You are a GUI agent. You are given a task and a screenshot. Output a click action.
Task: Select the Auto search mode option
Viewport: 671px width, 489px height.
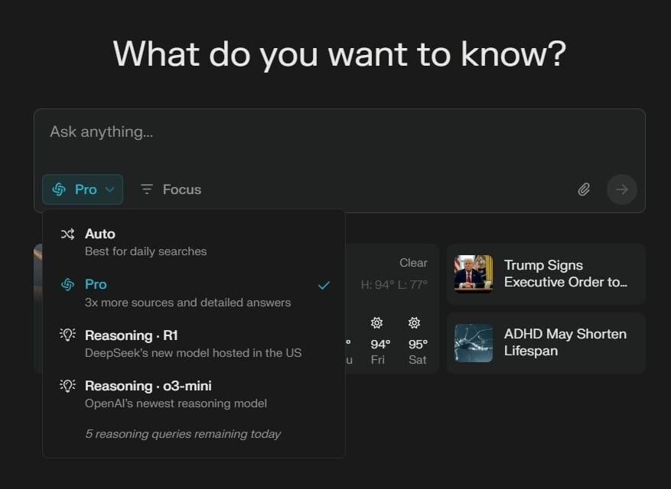(x=194, y=242)
